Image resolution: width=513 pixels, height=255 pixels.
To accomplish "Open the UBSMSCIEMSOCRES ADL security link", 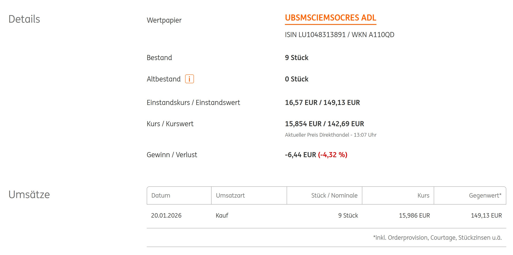I will tap(330, 18).
